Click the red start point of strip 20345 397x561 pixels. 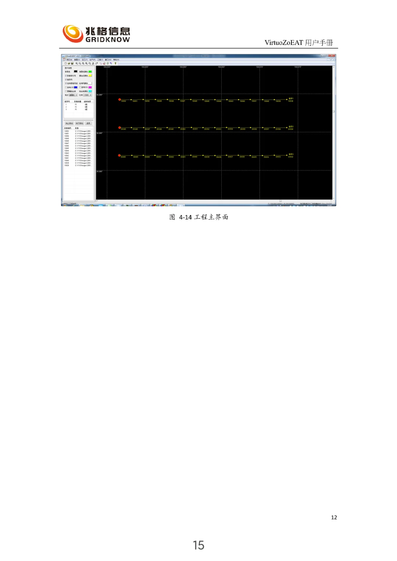[x=119, y=127]
